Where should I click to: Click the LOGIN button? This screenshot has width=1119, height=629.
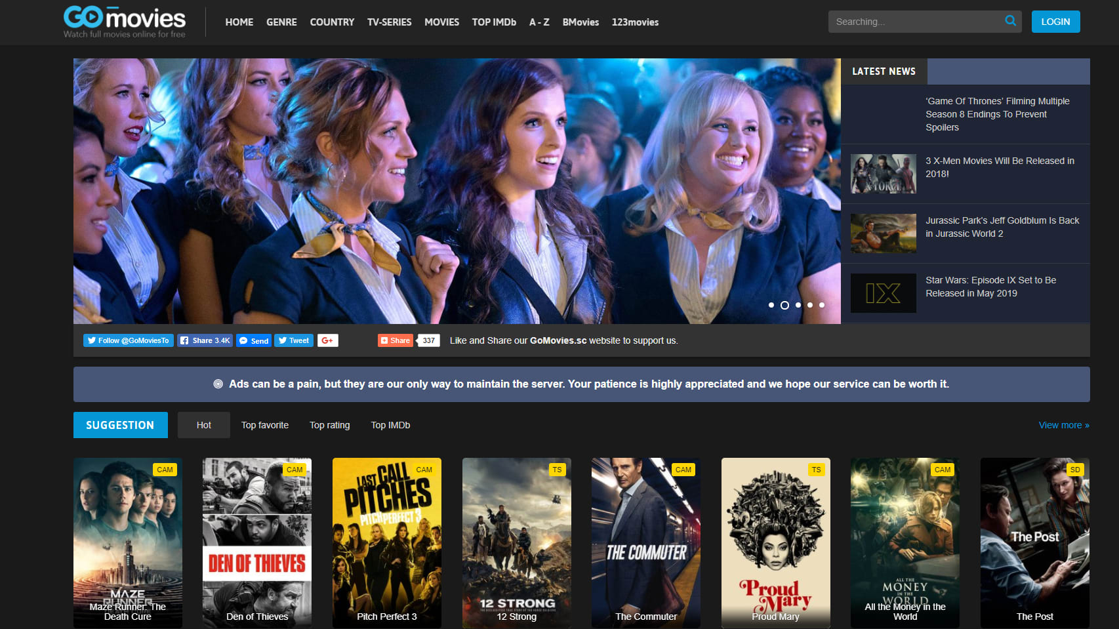[x=1055, y=22]
